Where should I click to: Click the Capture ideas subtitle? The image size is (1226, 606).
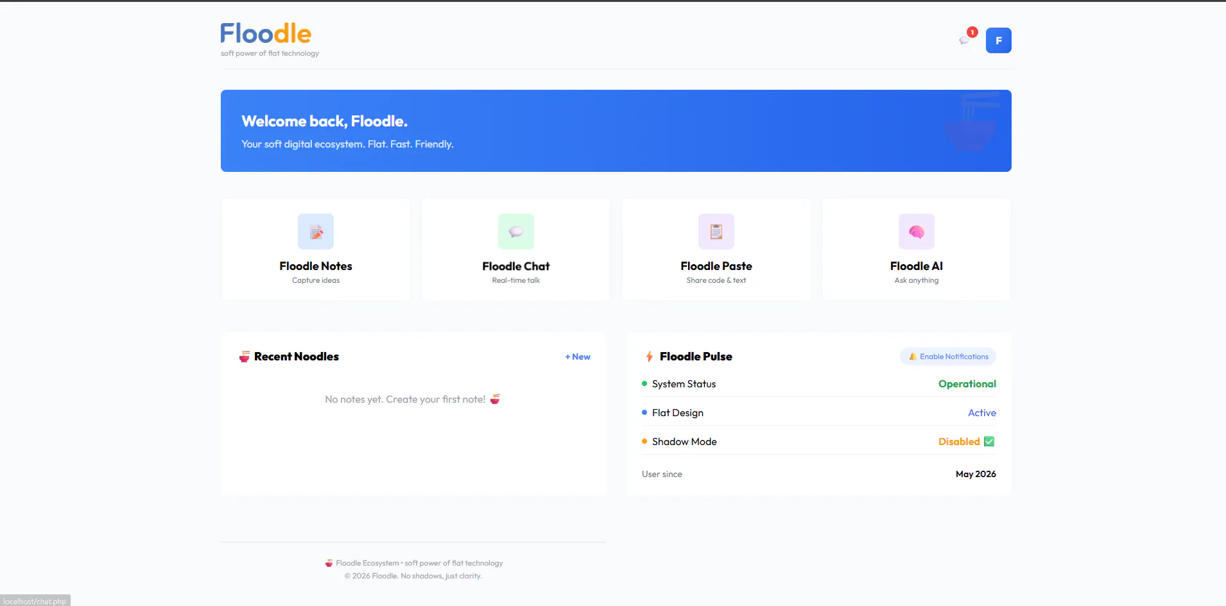pyautogui.click(x=316, y=280)
